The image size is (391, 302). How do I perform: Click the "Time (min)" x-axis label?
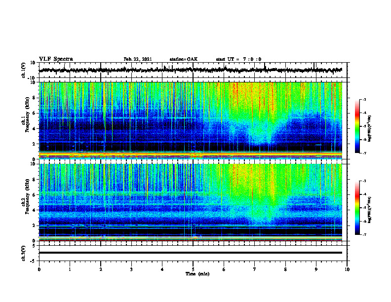click(x=197, y=274)
